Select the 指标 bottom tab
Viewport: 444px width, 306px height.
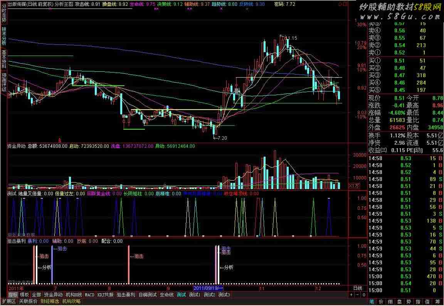[13, 295]
